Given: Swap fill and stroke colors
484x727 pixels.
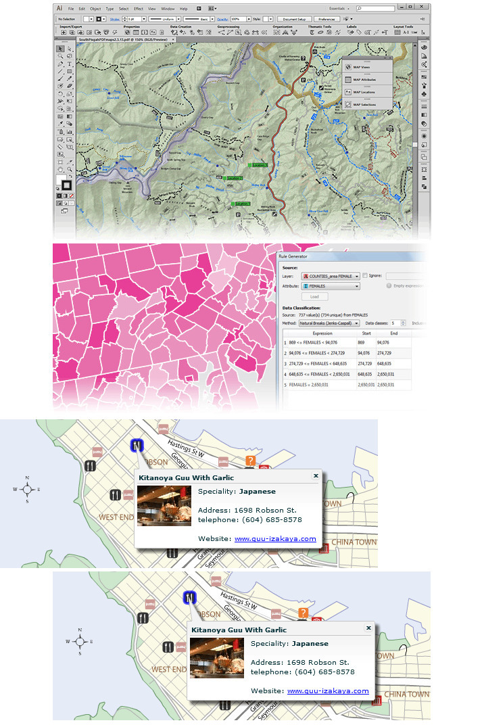Looking at the screenshot, I should click(70, 177).
